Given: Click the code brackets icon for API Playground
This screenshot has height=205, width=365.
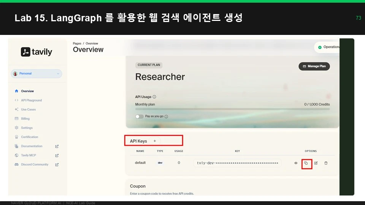Looking at the screenshot, I should tap(16, 100).
